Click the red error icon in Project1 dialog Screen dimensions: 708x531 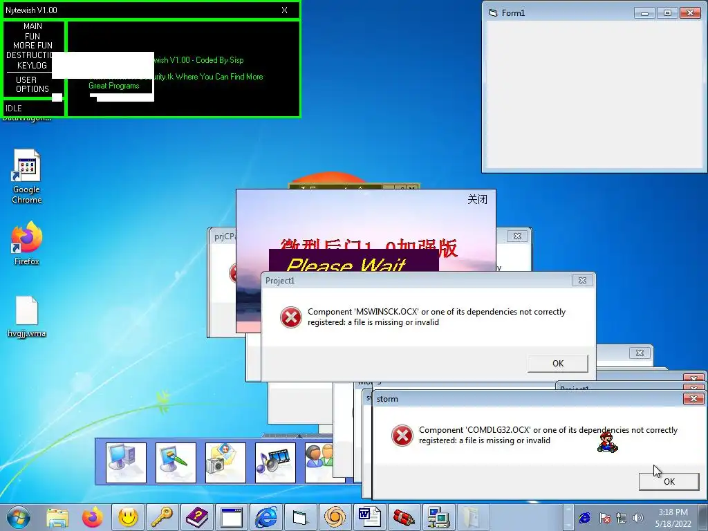click(291, 317)
